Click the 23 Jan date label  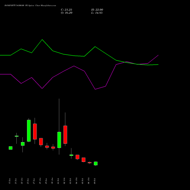28,181
